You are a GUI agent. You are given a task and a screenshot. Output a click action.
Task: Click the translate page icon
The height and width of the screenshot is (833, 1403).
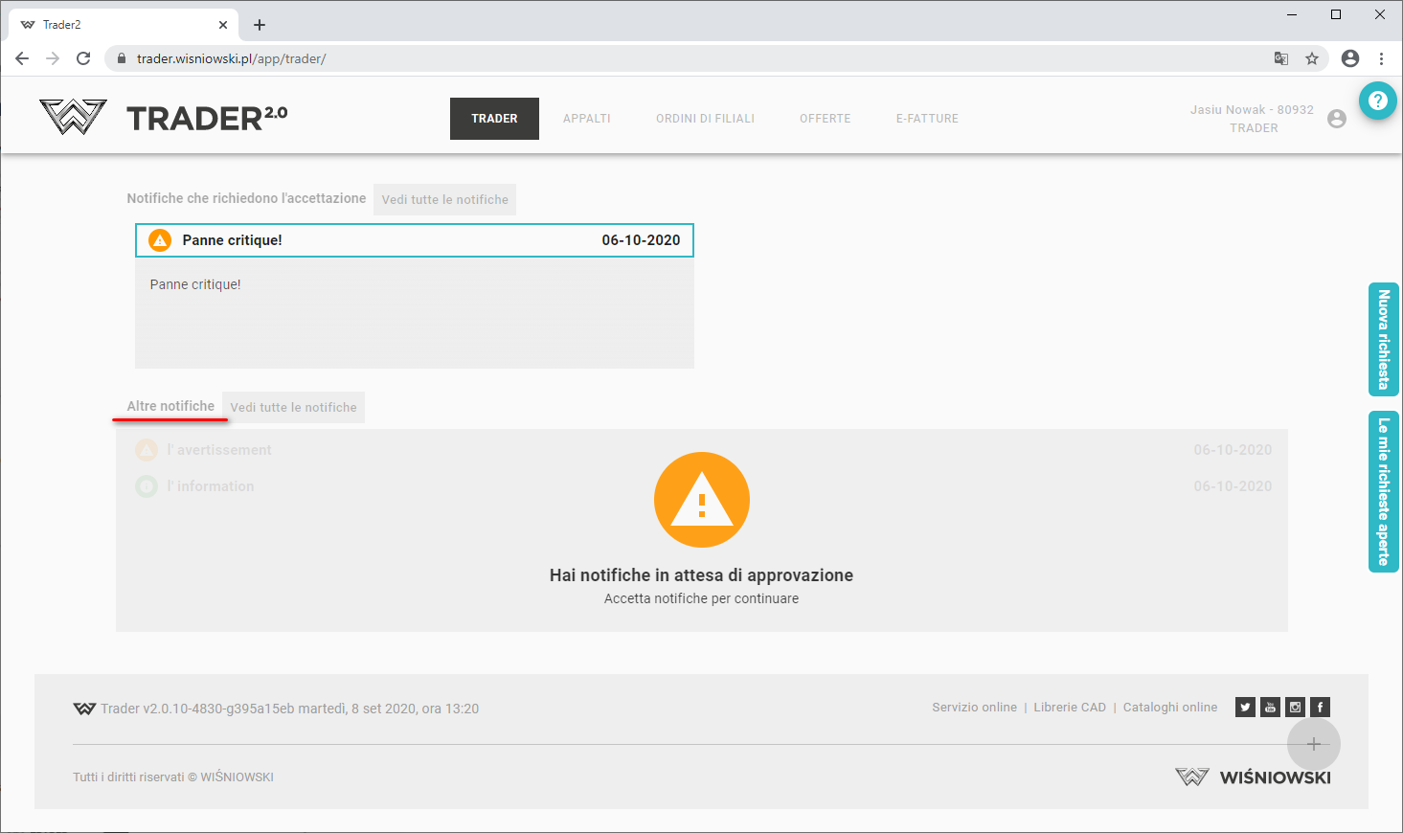[x=1281, y=58]
